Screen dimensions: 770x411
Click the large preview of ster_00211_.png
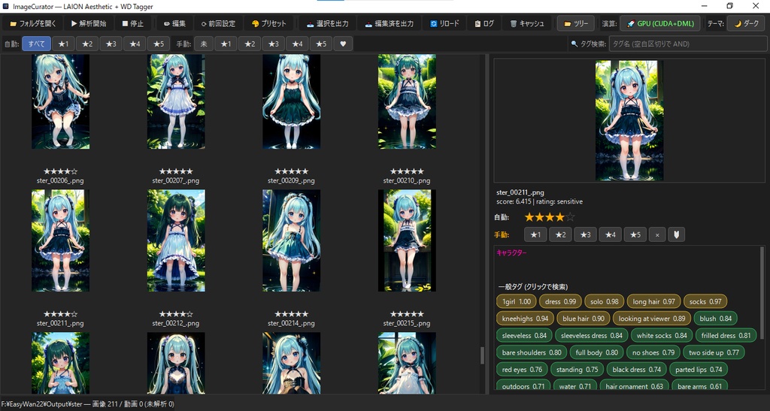coord(629,120)
